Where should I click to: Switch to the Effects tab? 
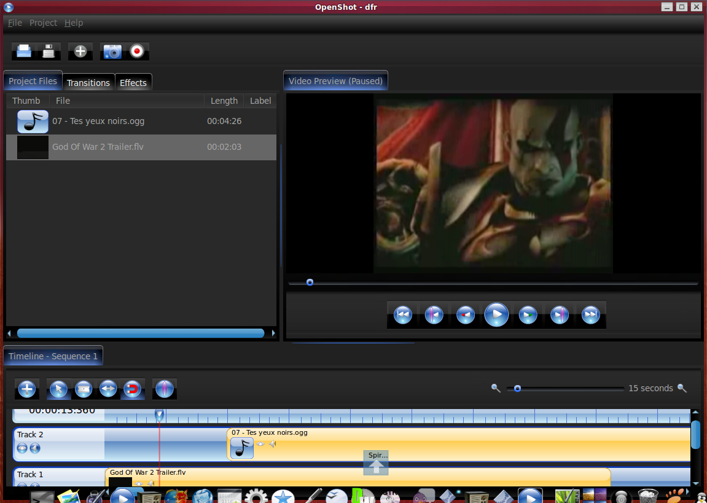point(133,83)
